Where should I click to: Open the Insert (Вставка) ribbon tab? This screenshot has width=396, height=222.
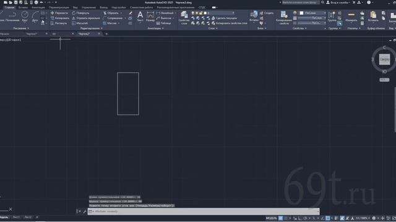[23, 7]
